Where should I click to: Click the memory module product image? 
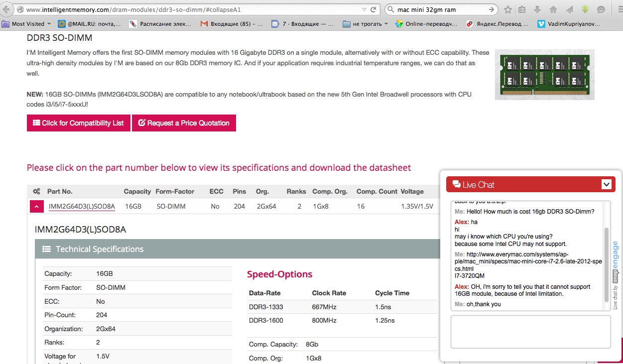coord(544,75)
